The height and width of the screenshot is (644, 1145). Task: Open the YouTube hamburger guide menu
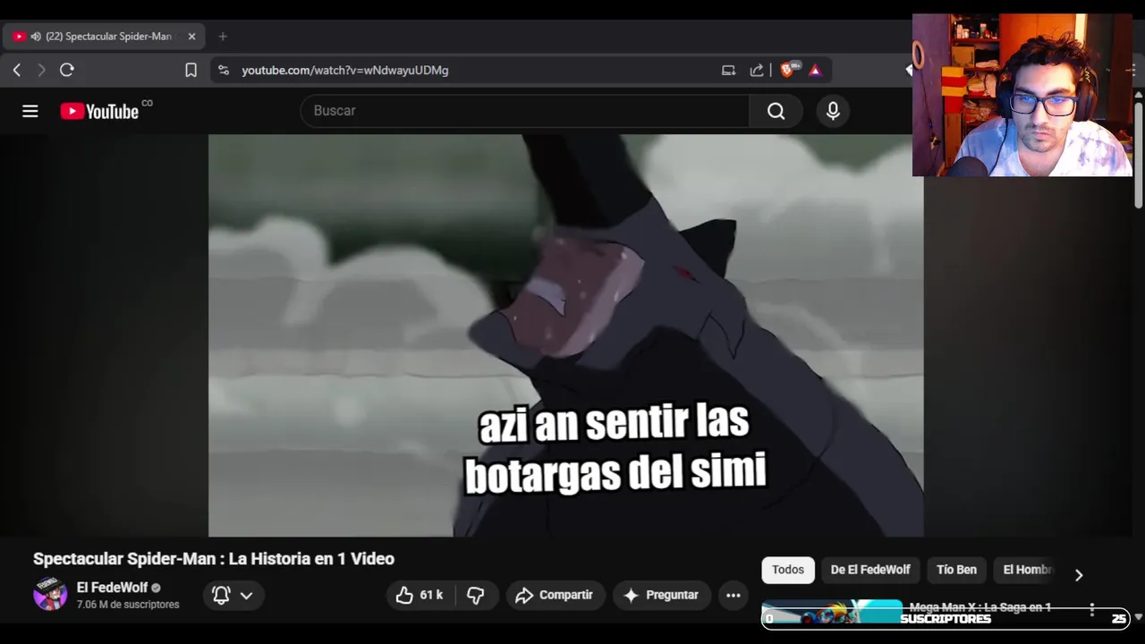pyautogui.click(x=30, y=111)
